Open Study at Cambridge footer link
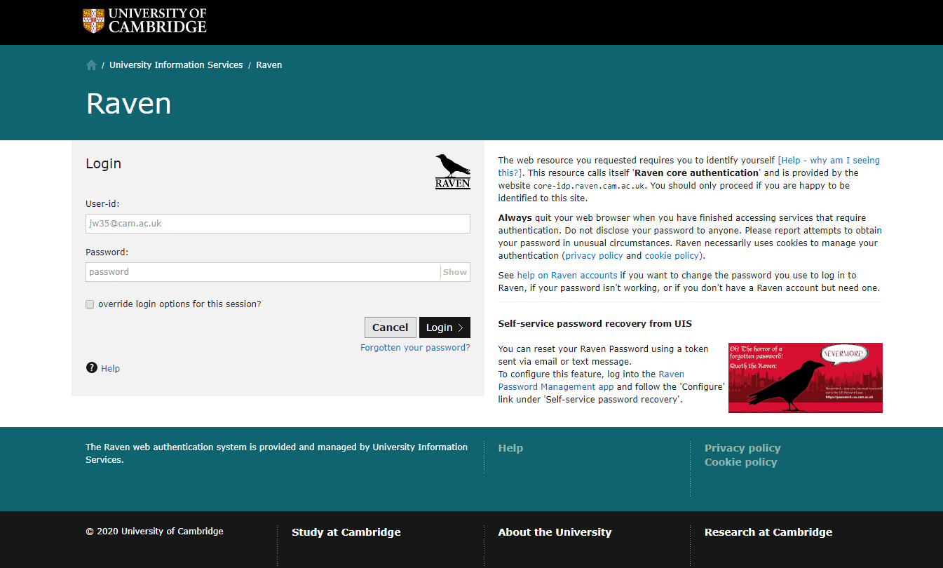Viewport: 943px width, 568px height. click(346, 532)
